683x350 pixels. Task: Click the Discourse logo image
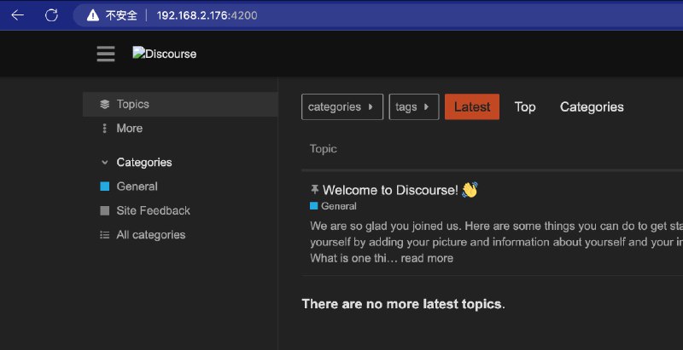[164, 54]
